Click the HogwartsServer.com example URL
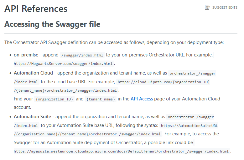The image size is (244, 160). click(x=63, y=64)
